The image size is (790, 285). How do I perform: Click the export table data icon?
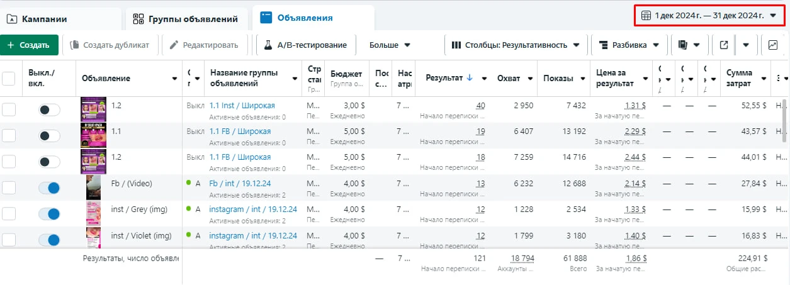coord(723,45)
